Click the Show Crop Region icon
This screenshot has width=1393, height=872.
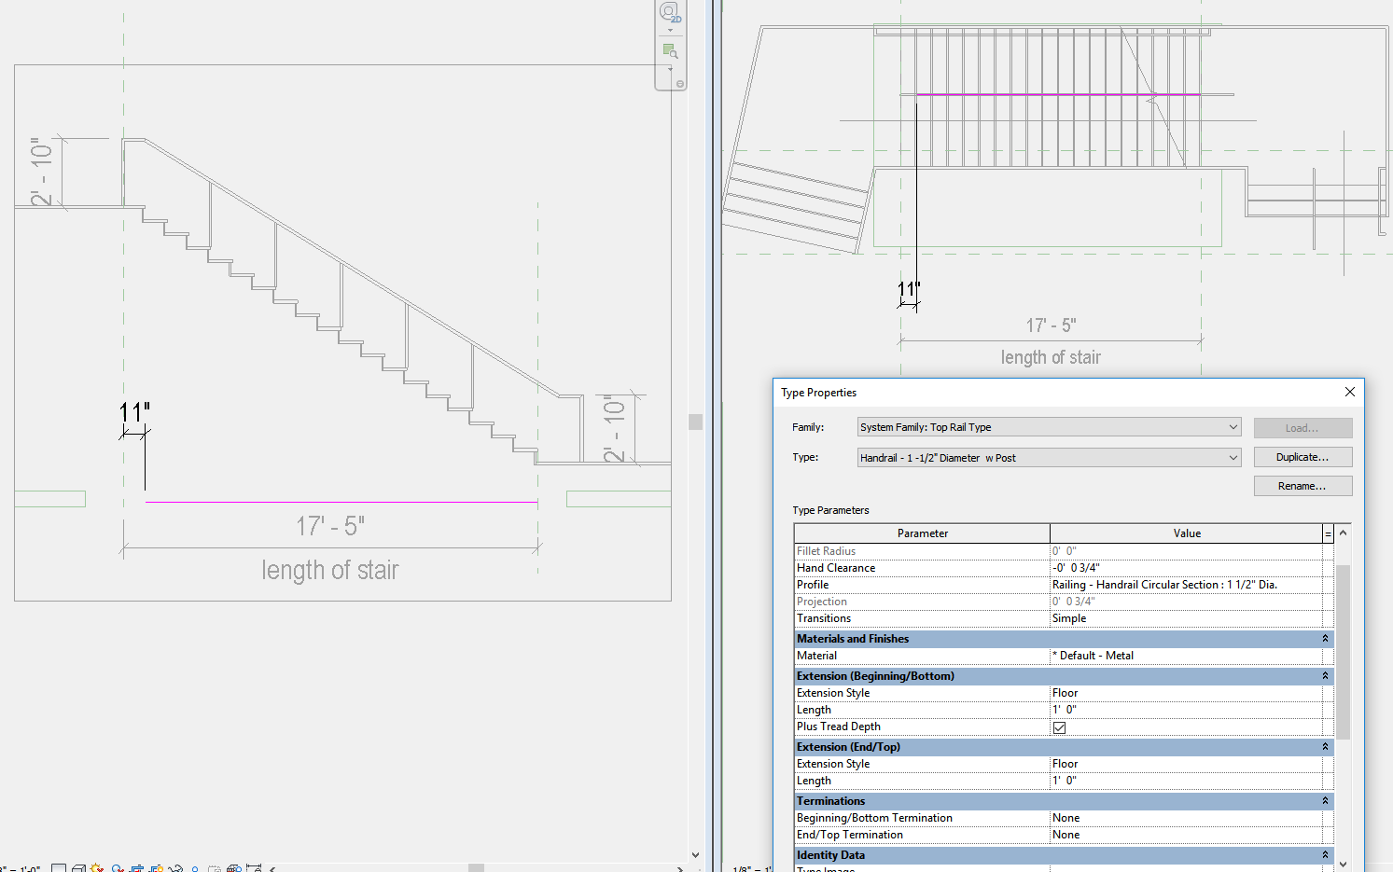pos(156,868)
